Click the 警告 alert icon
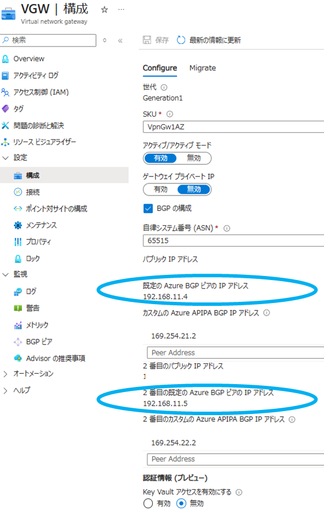Viewport: 324px width, 510px height. [x=18, y=308]
